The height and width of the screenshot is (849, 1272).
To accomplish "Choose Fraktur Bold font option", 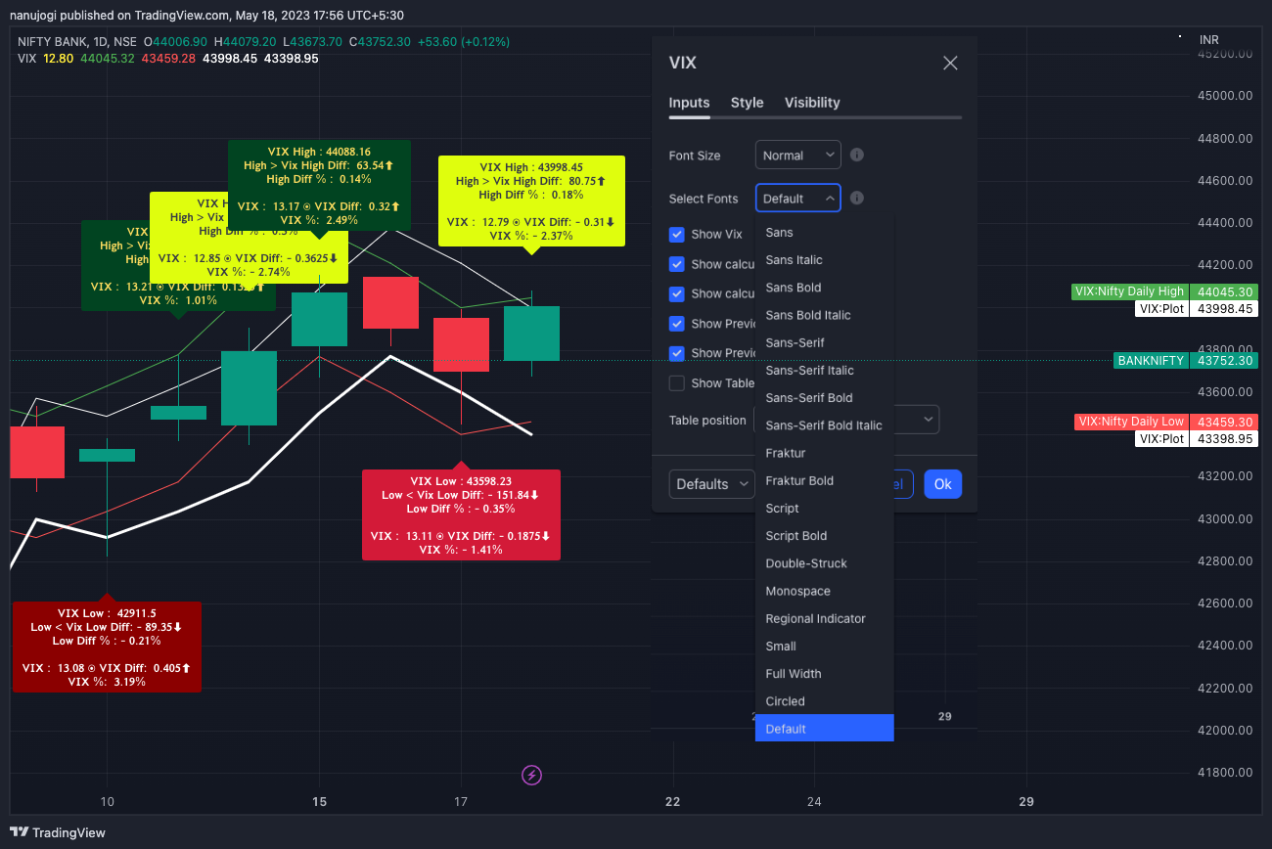I will click(x=824, y=480).
